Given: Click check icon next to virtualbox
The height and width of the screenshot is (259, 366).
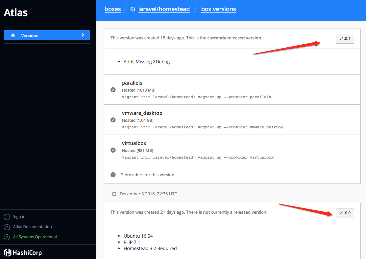Looking at the screenshot, I should (x=113, y=150).
